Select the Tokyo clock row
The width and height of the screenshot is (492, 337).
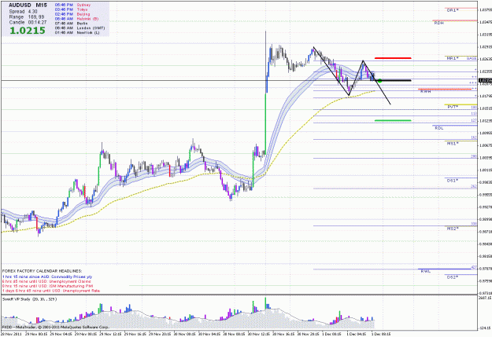[x=71, y=9]
